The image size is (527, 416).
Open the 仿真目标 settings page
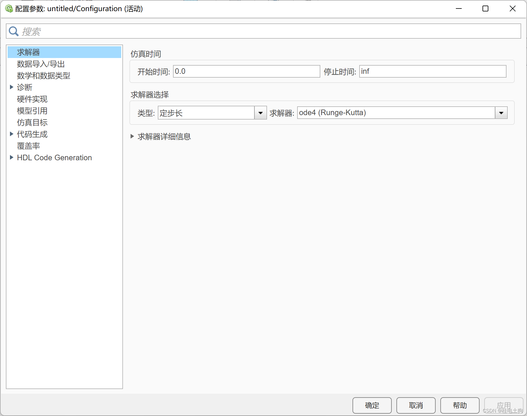(x=32, y=122)
